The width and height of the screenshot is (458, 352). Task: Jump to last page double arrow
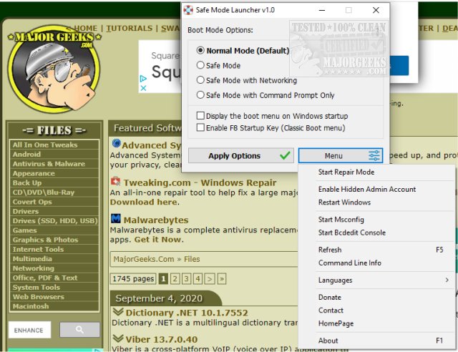(x=222, y=279)
